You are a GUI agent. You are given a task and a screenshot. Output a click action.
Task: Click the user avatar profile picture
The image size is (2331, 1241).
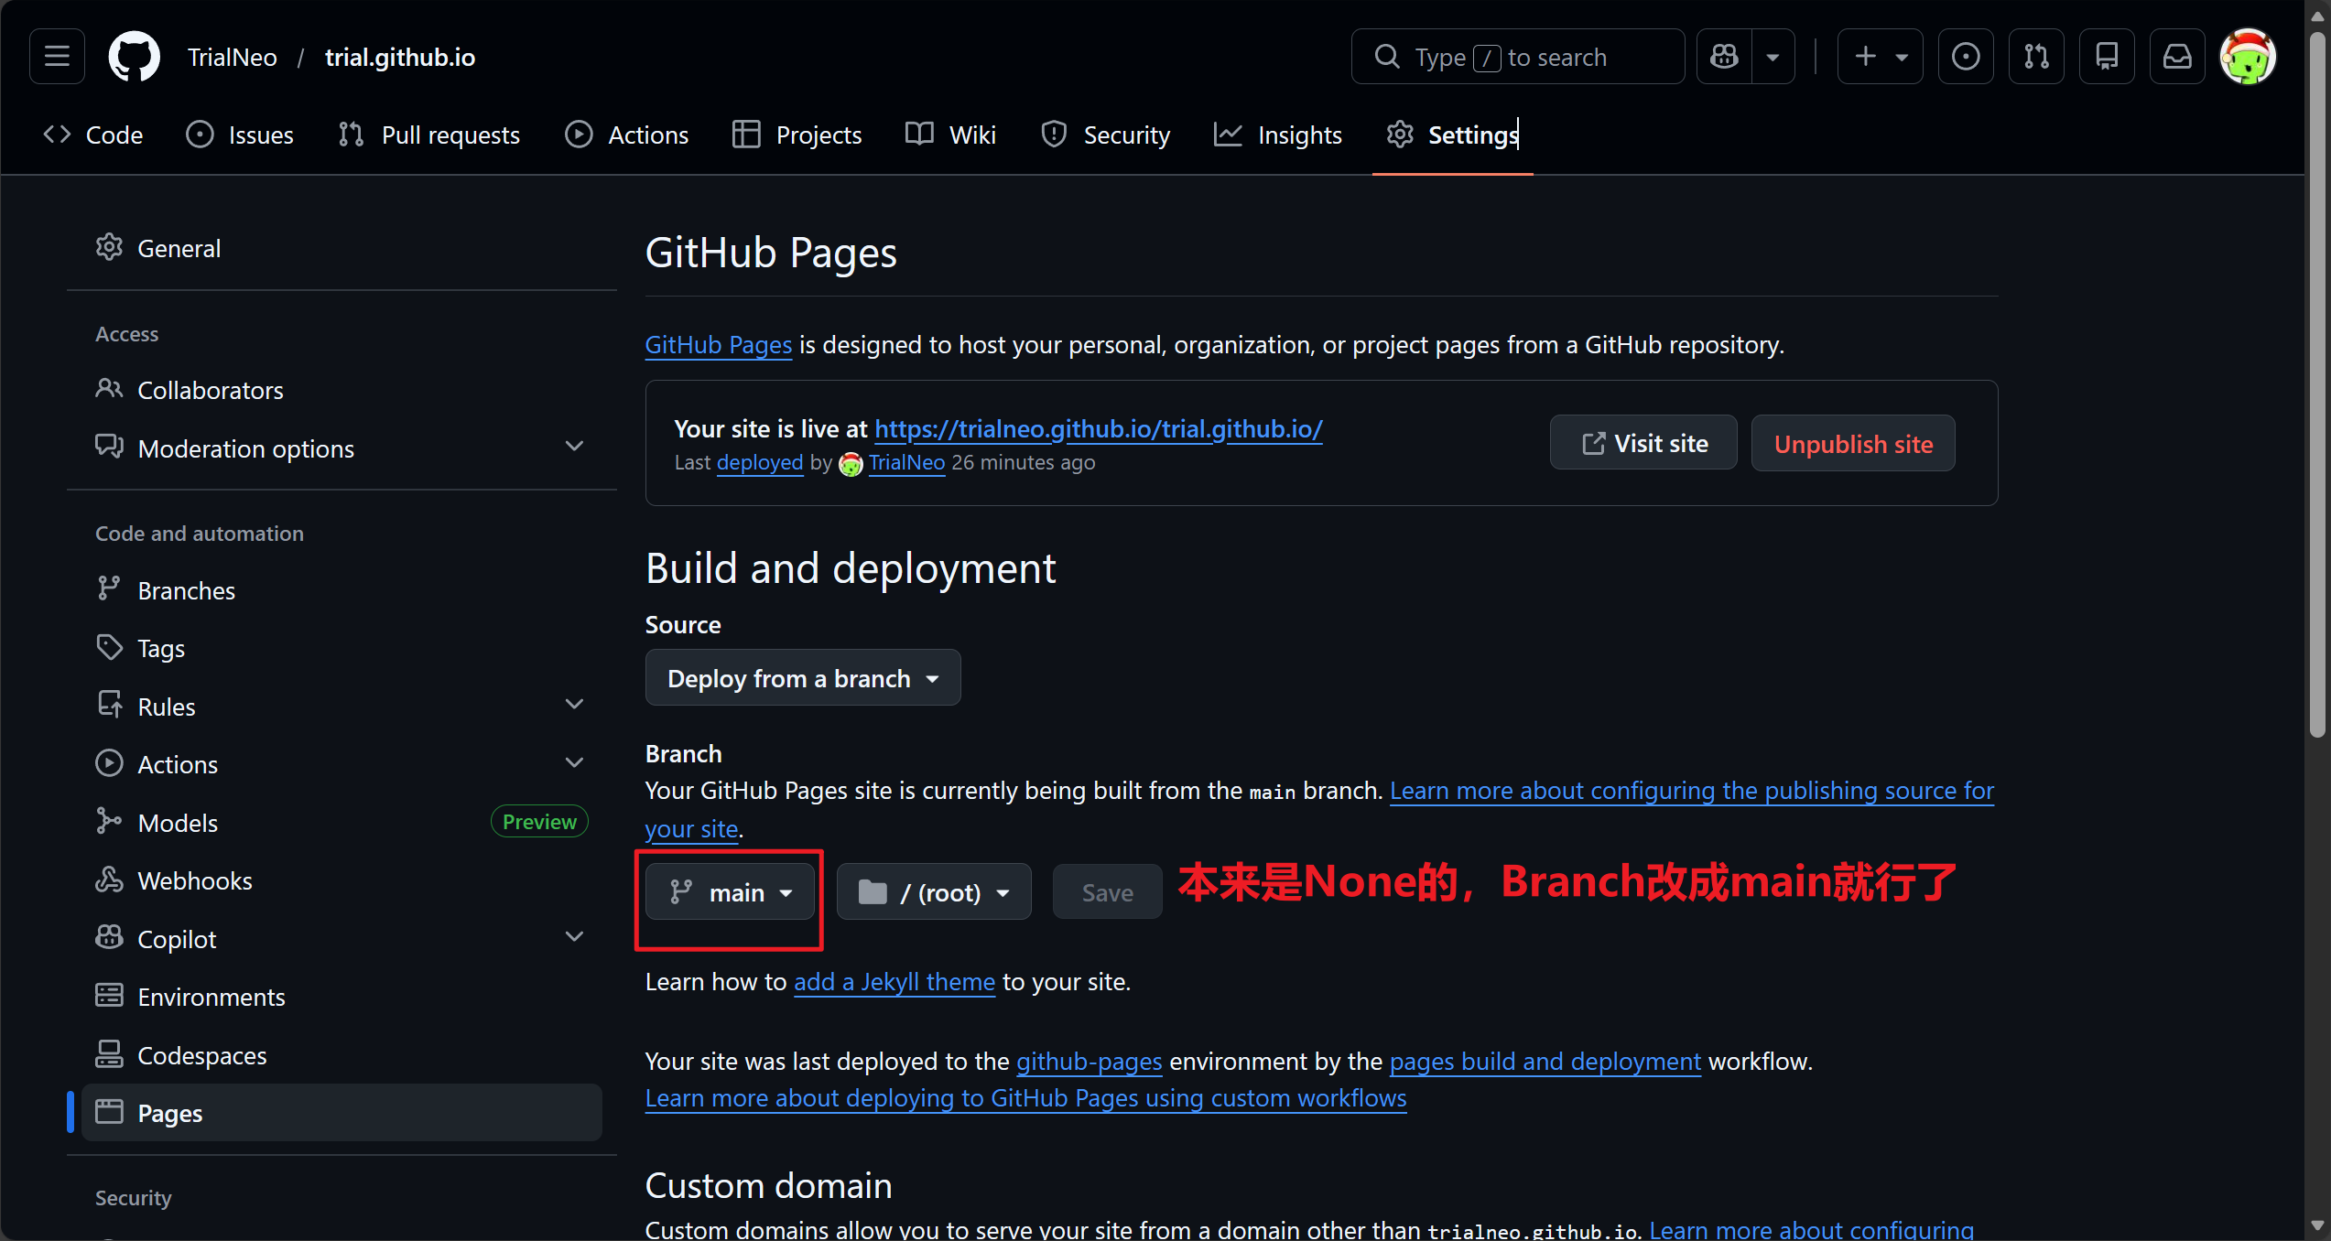pos(2248,57)
